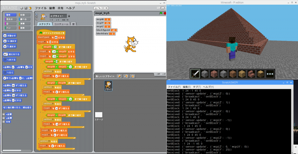The image size is (298, 154).
Task: Open ヘルプ menu in Scratch
Action: pos(70,8)
